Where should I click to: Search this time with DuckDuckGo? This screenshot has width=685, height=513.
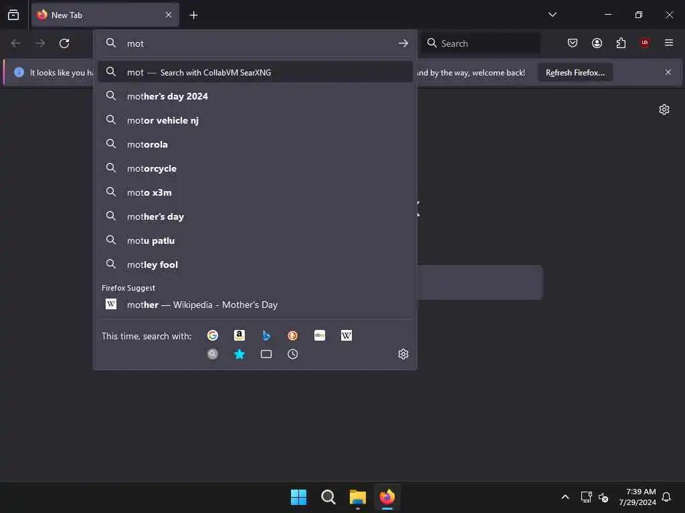coord(293,335)
